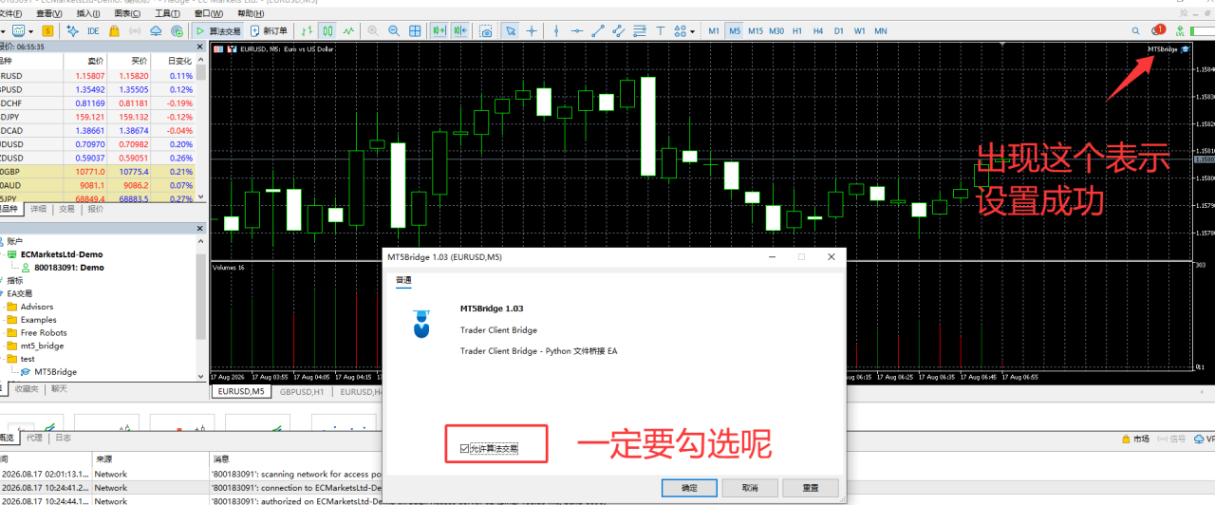
Task: Open notifications icon with red badge
Action: click(1158, 30)
